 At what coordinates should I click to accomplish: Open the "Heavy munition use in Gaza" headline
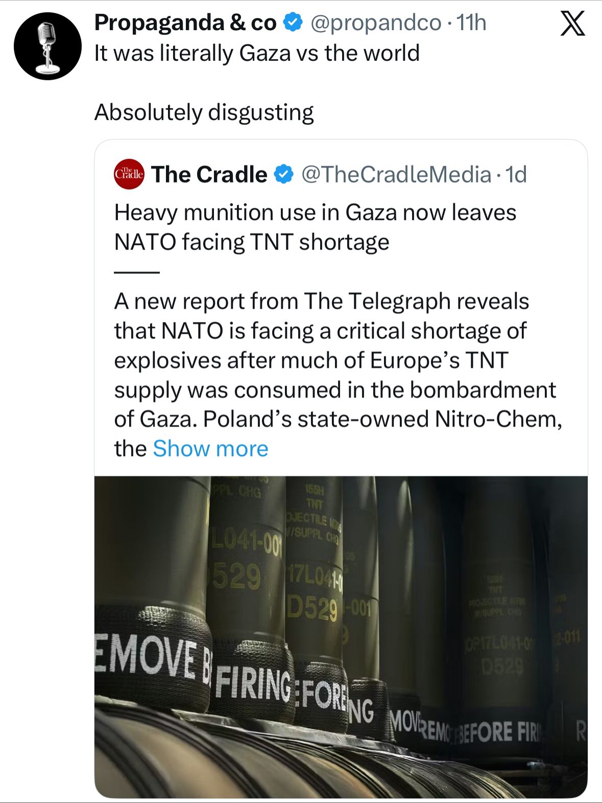pyautogui.click(x=315, y=227)
